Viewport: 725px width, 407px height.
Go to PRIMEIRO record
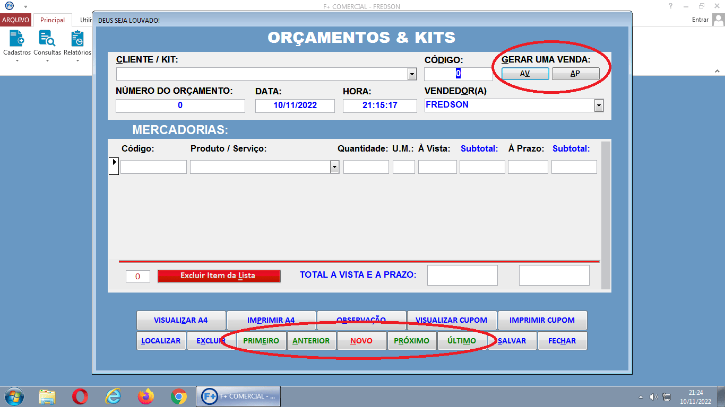pyautogui.click(x=261, y=341)
